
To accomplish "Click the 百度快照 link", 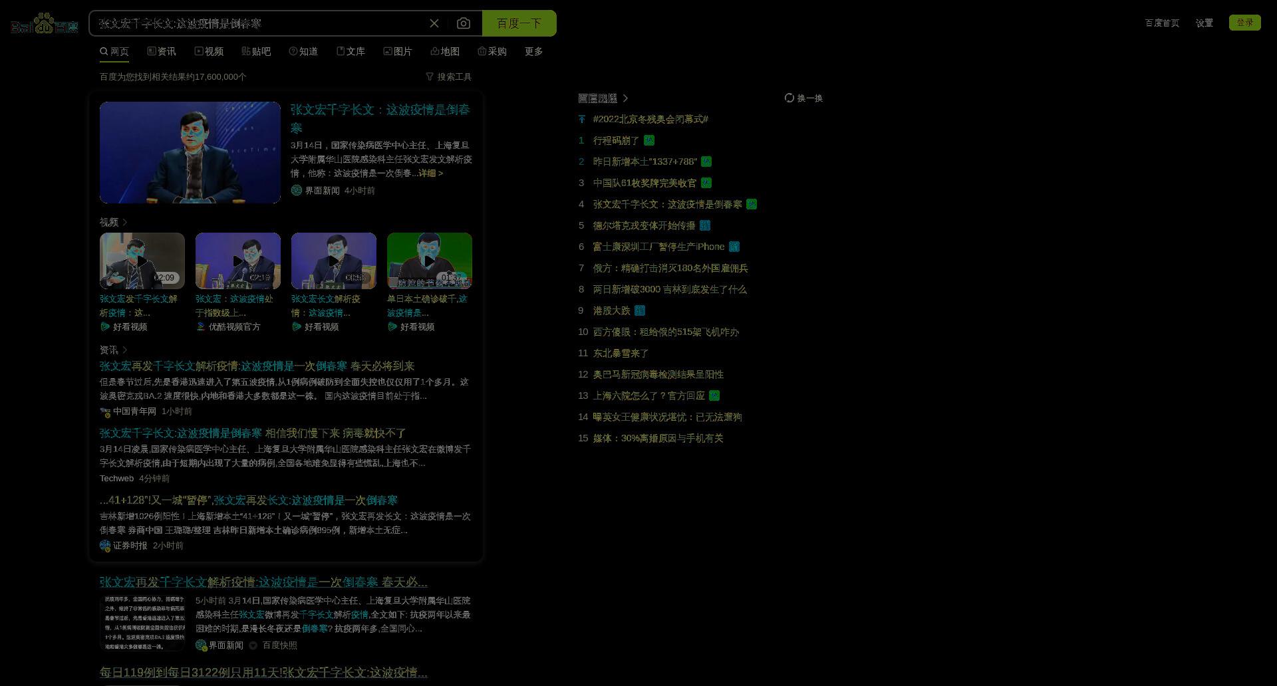I will [279, 645].
